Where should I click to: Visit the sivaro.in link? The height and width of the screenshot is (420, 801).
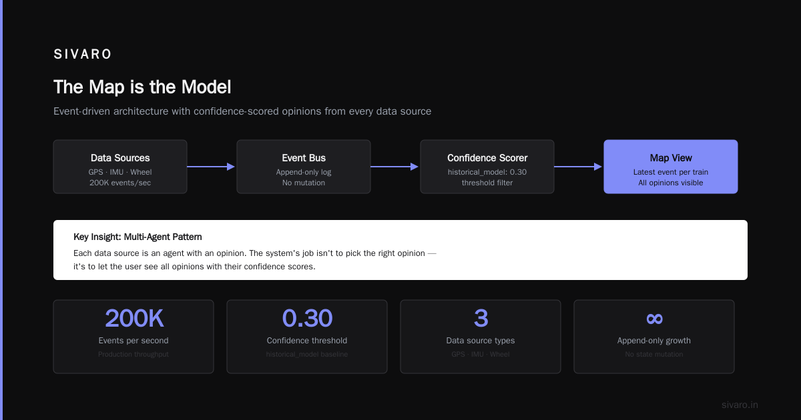(x=740, y=405)
